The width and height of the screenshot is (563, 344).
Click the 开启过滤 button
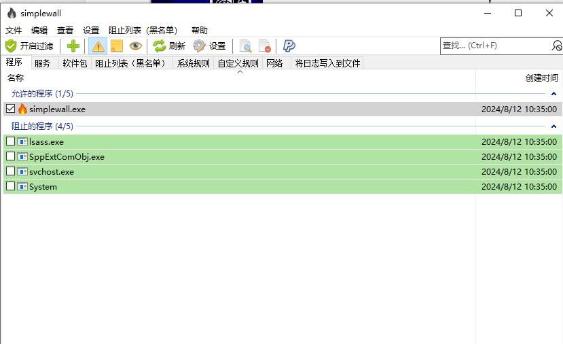29,46
